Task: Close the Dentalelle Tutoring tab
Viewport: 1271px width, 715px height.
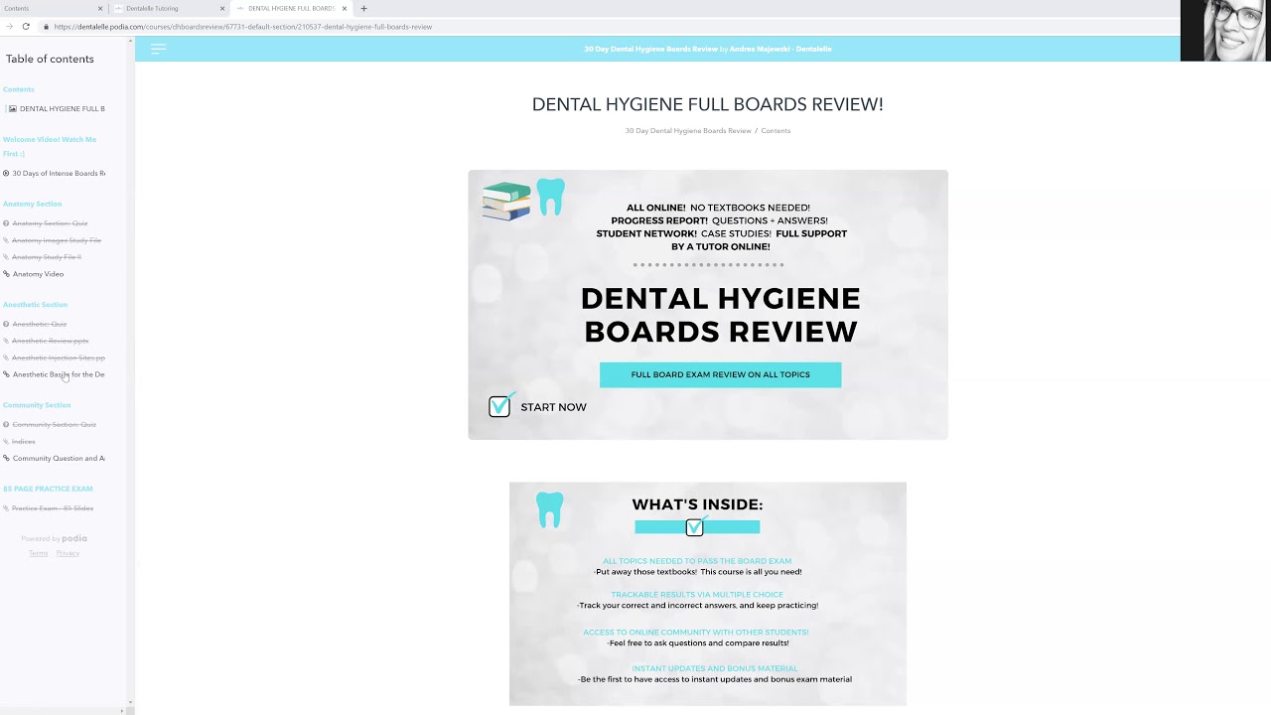Action: click(222, 8)
